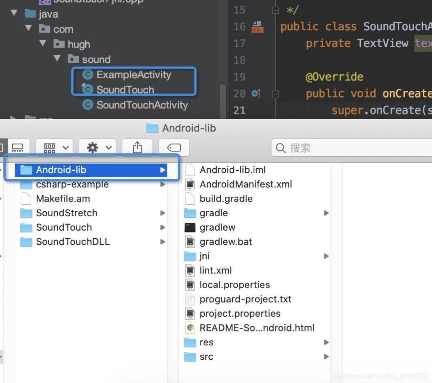Switch to gallery view in Finder toolbar

[17, 148]
